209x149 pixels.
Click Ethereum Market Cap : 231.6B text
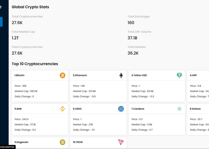pos(84,91)
